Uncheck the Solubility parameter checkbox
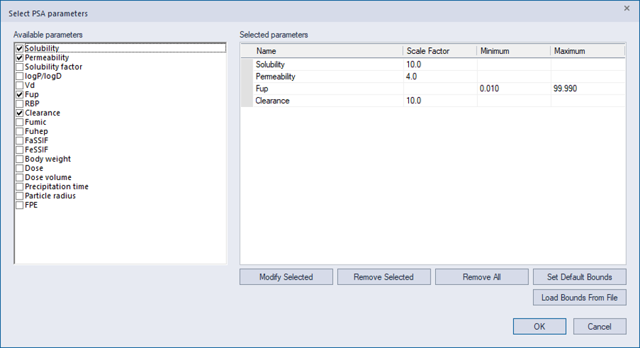The image size is (640, 348). click(19, 49)
